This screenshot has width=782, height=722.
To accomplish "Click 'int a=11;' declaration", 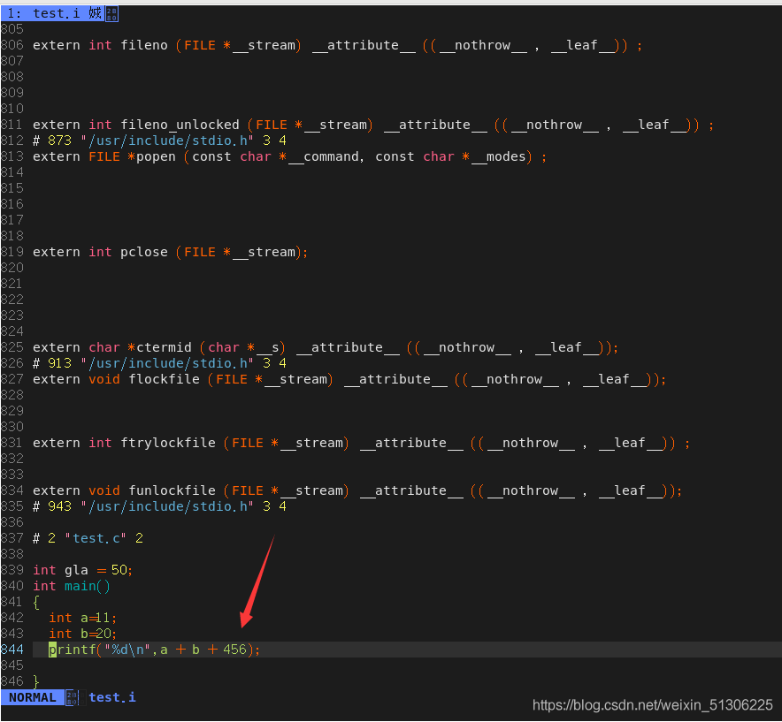I will tap(83, 618).
